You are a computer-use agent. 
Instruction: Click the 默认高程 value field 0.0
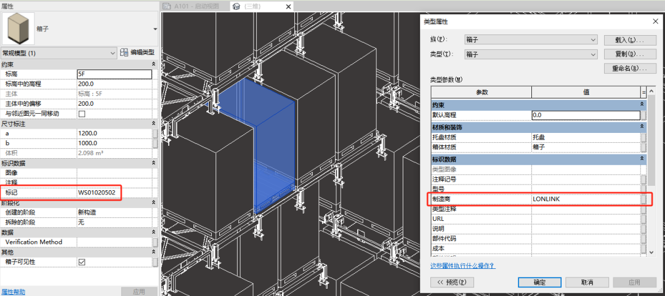(x=586, y=115)
